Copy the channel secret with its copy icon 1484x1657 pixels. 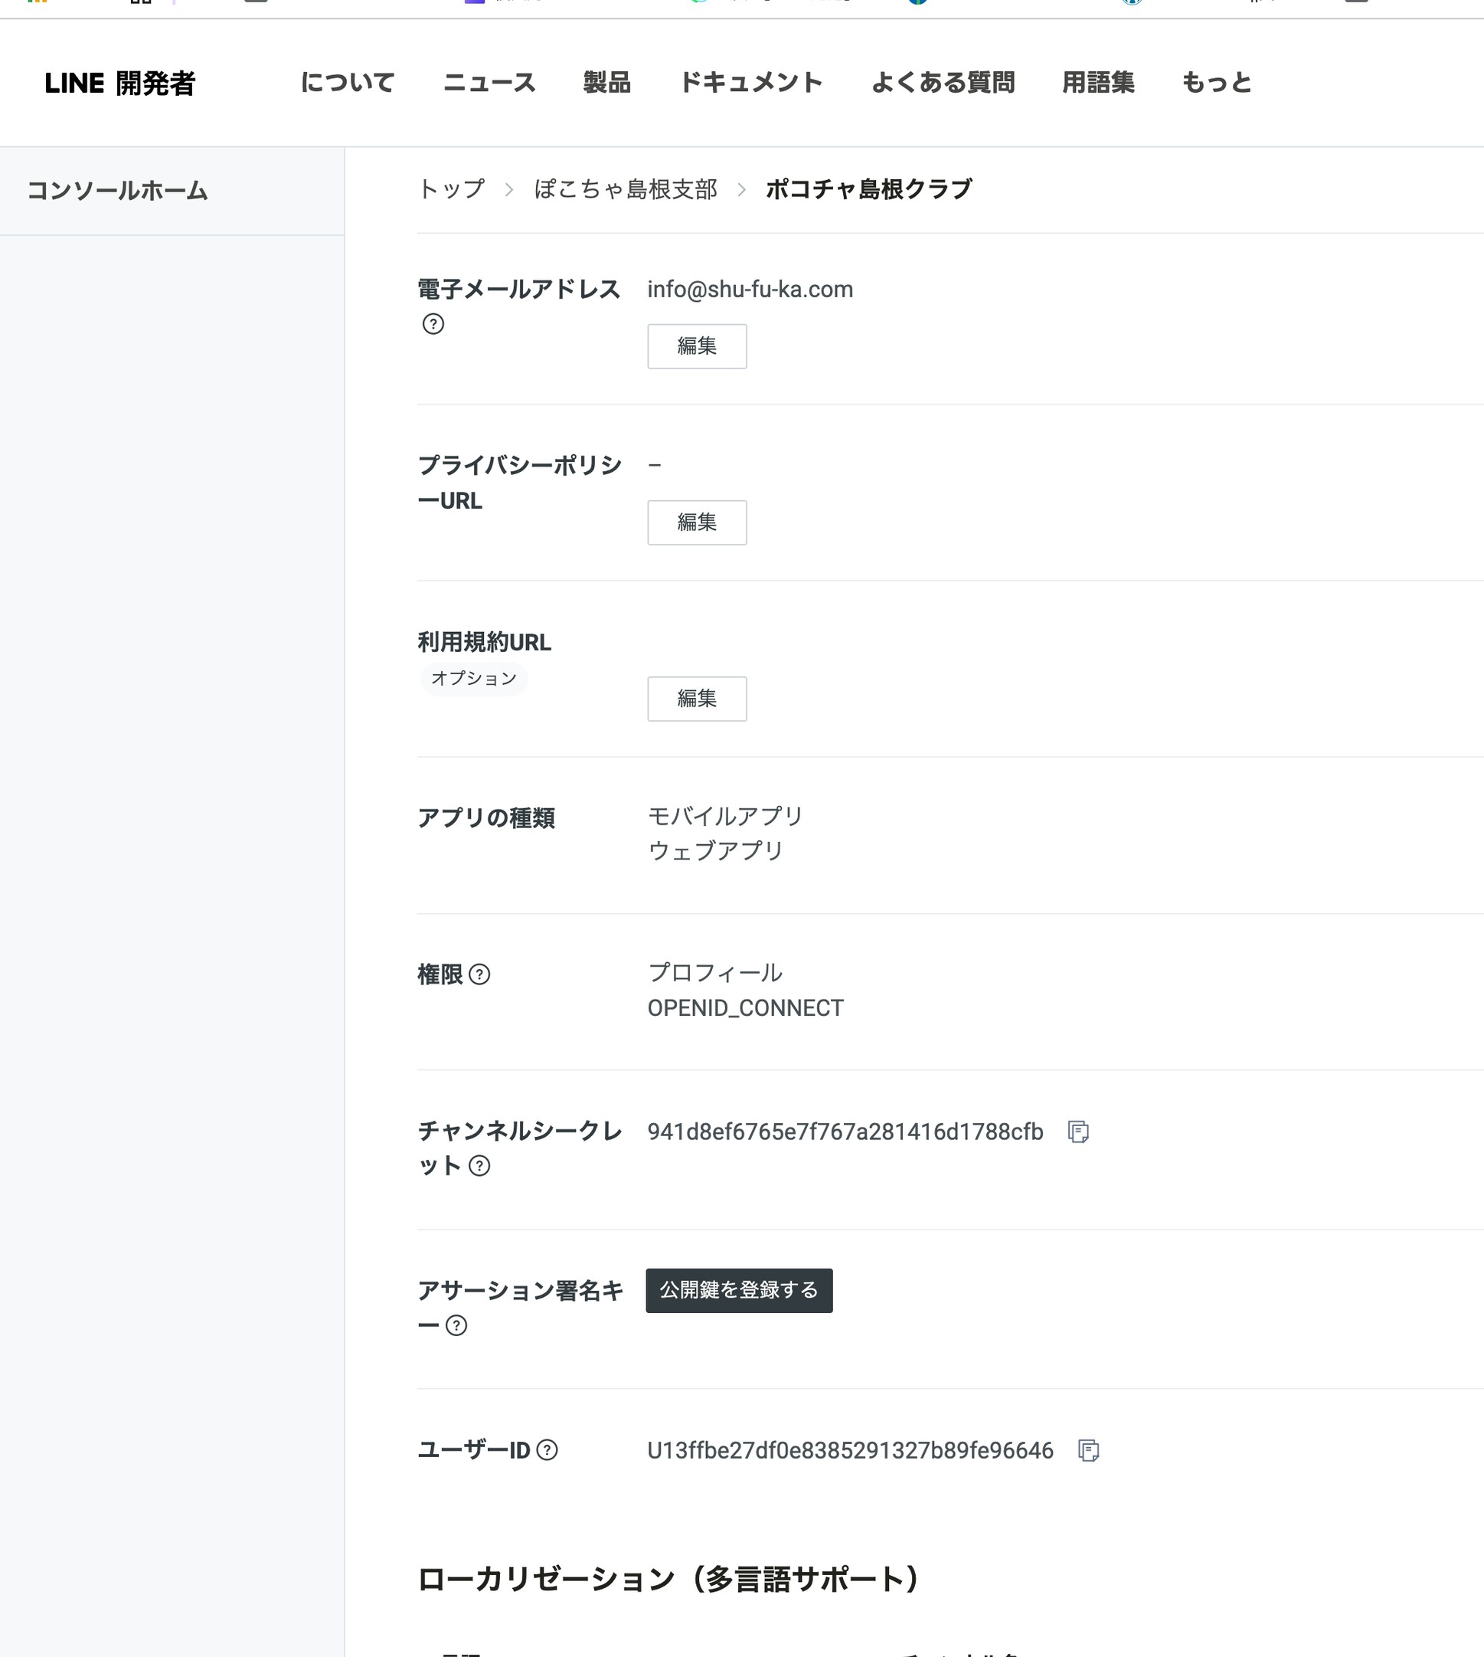click(1078, 1131)
